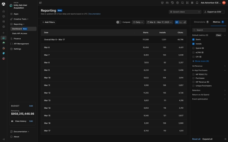The image size is (228, 142).
Task: Click the Add filters button
Action: point(48,22)
